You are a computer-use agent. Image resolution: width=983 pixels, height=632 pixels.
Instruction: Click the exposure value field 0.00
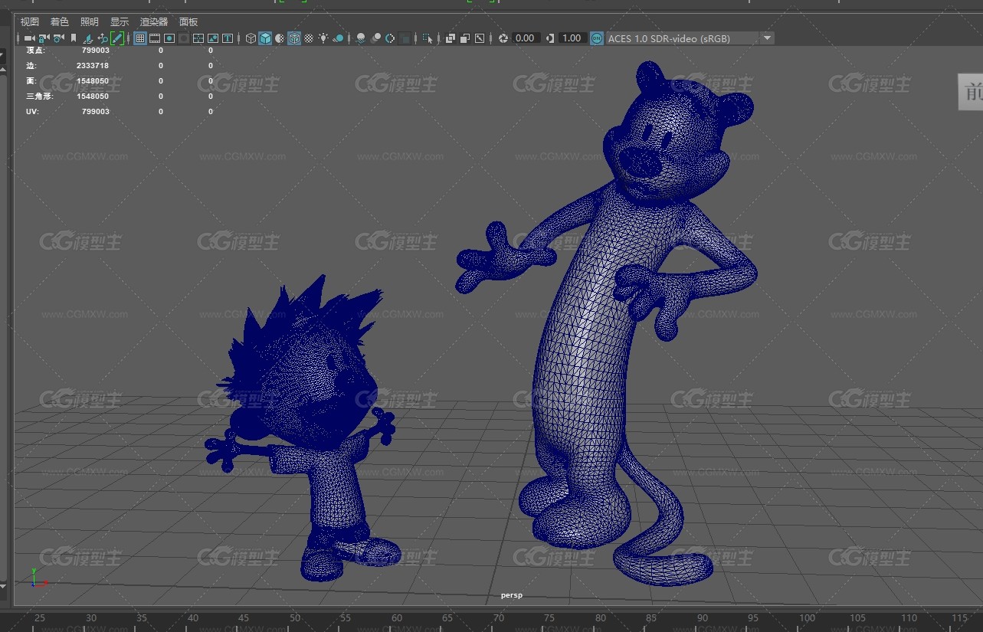[526, 38]
